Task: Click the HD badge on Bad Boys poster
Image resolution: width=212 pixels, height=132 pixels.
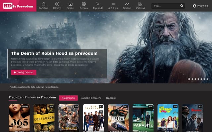Action: point(126,107)
